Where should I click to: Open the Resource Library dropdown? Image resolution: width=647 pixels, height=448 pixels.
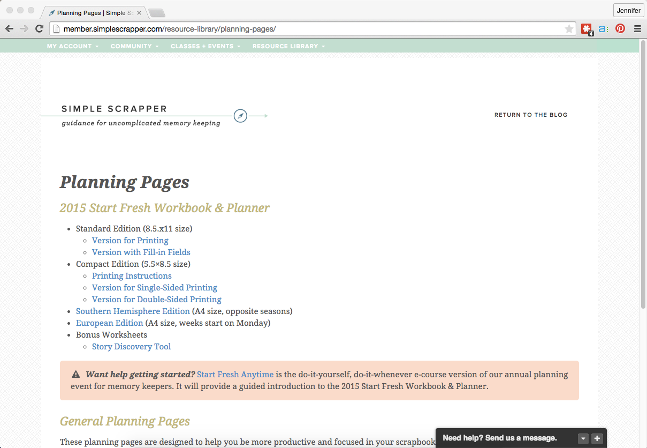click(x=288, y=46)
